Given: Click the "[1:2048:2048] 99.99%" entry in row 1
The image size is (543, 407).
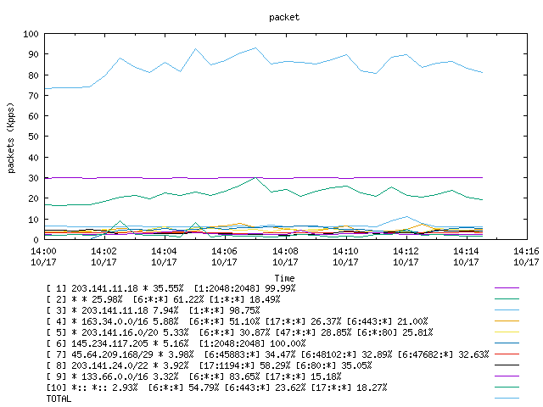Looking at the screenshot, I should (245, 288).
